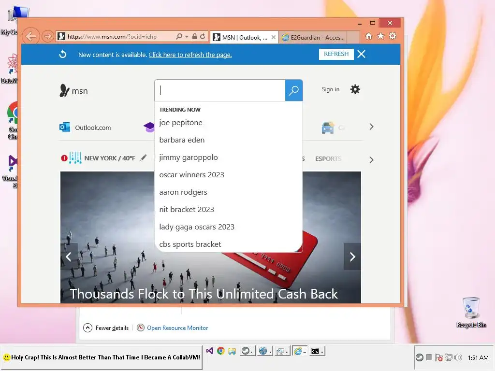Switch to the E2Guardian - Access tab
This screenshot has height=371, width=495.
[313, 38]
